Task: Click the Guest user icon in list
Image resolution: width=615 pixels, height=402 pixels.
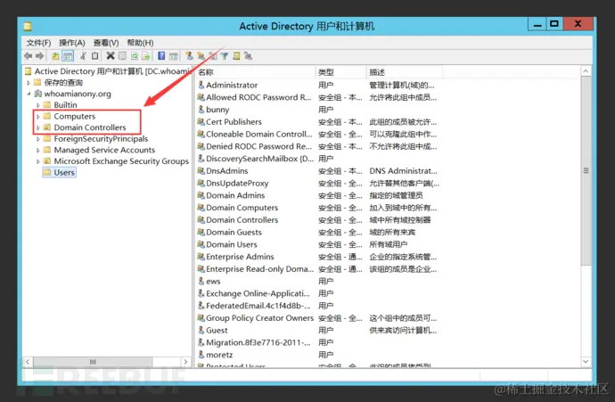Action: [x=201, y=330]
